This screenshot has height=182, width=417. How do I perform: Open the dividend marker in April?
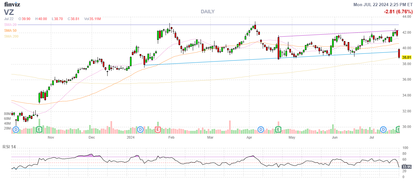point(261,130)
